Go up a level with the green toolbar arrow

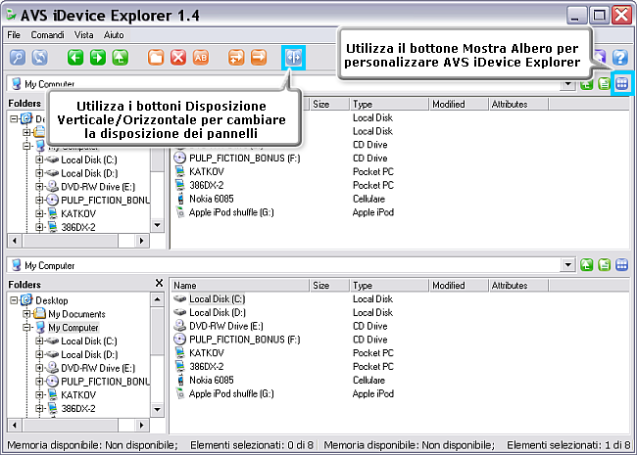[120, 58]
